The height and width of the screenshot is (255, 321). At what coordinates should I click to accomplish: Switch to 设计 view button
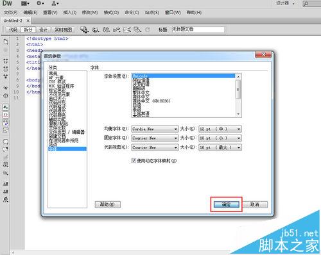[x=43, y=29]
